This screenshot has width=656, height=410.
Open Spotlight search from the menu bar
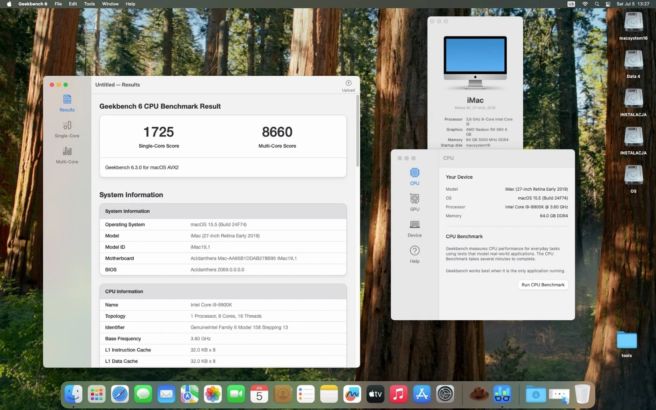point(597,4)
